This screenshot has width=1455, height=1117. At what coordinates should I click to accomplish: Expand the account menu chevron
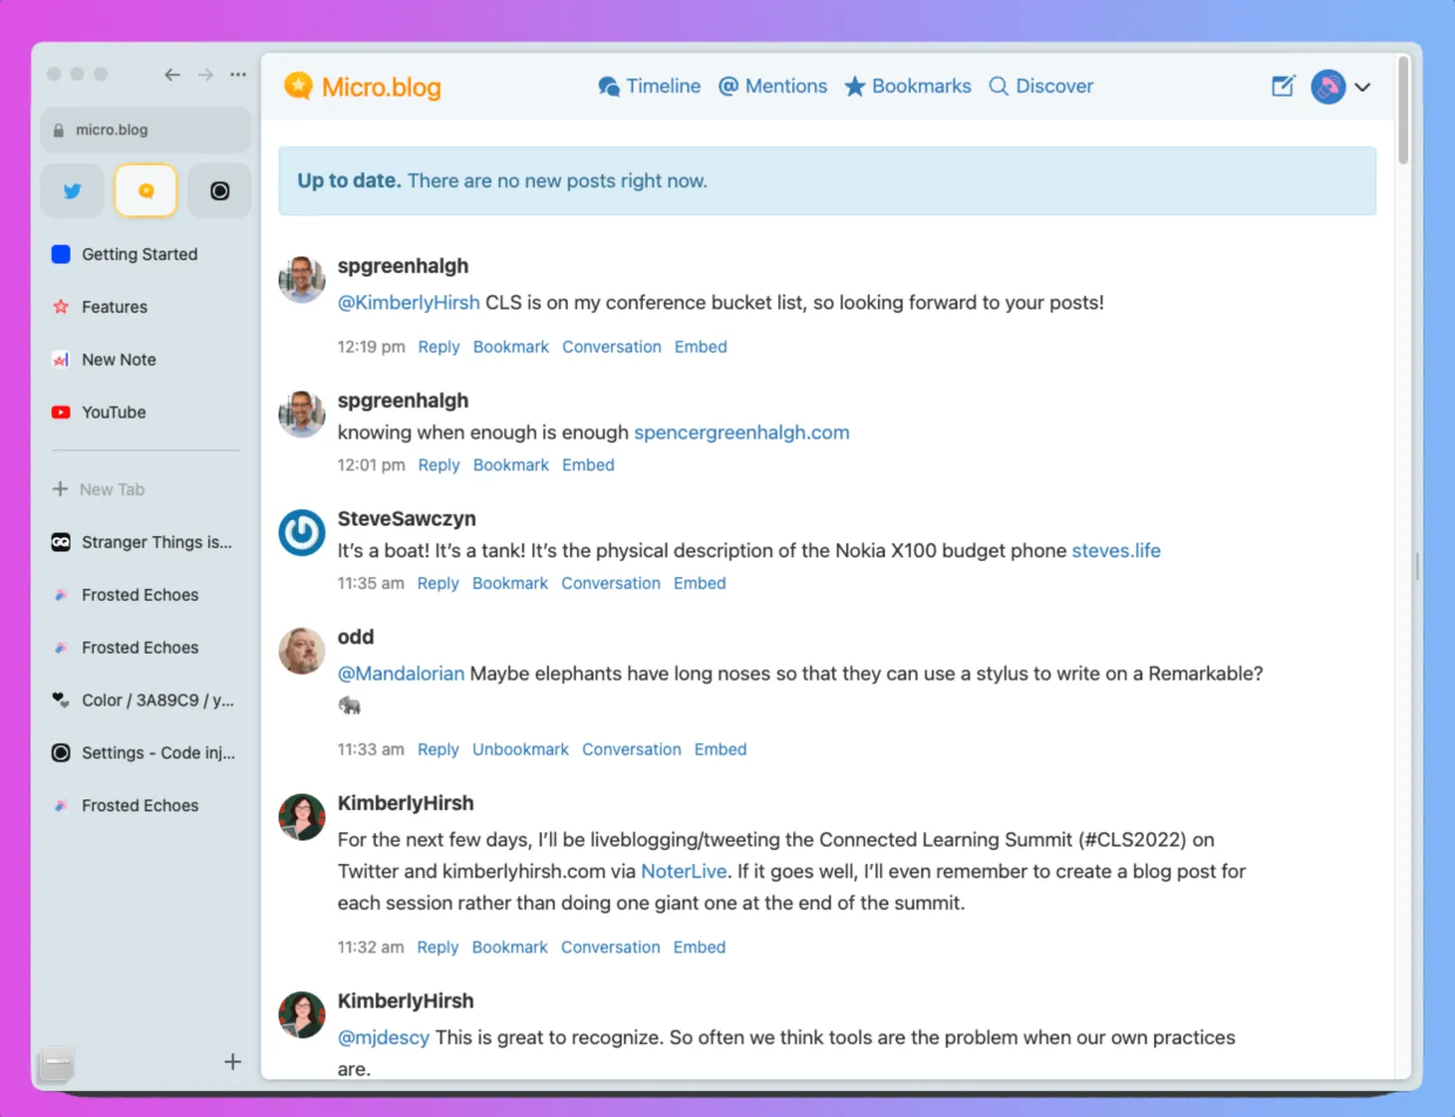(x=1362, y=87)
